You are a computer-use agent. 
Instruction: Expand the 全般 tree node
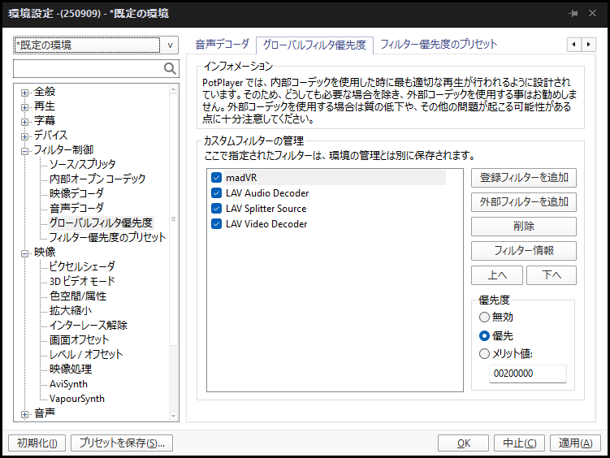click(x=25, y=92)
